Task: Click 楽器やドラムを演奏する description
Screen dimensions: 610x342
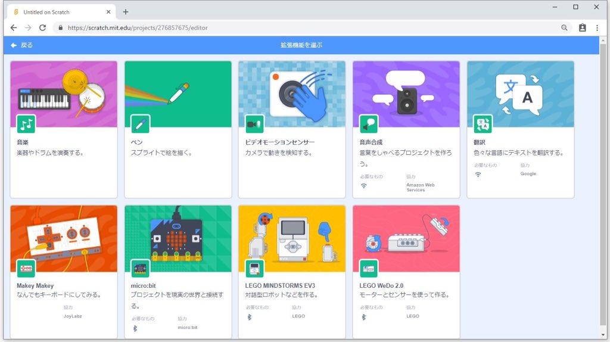Action: [x=50, y=153]
